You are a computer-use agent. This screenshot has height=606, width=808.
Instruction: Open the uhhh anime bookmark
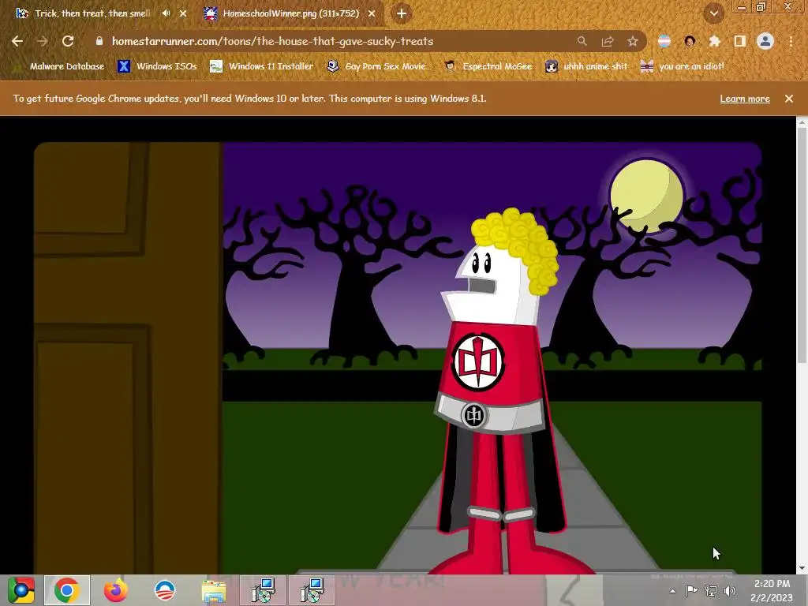coord(587,66)
